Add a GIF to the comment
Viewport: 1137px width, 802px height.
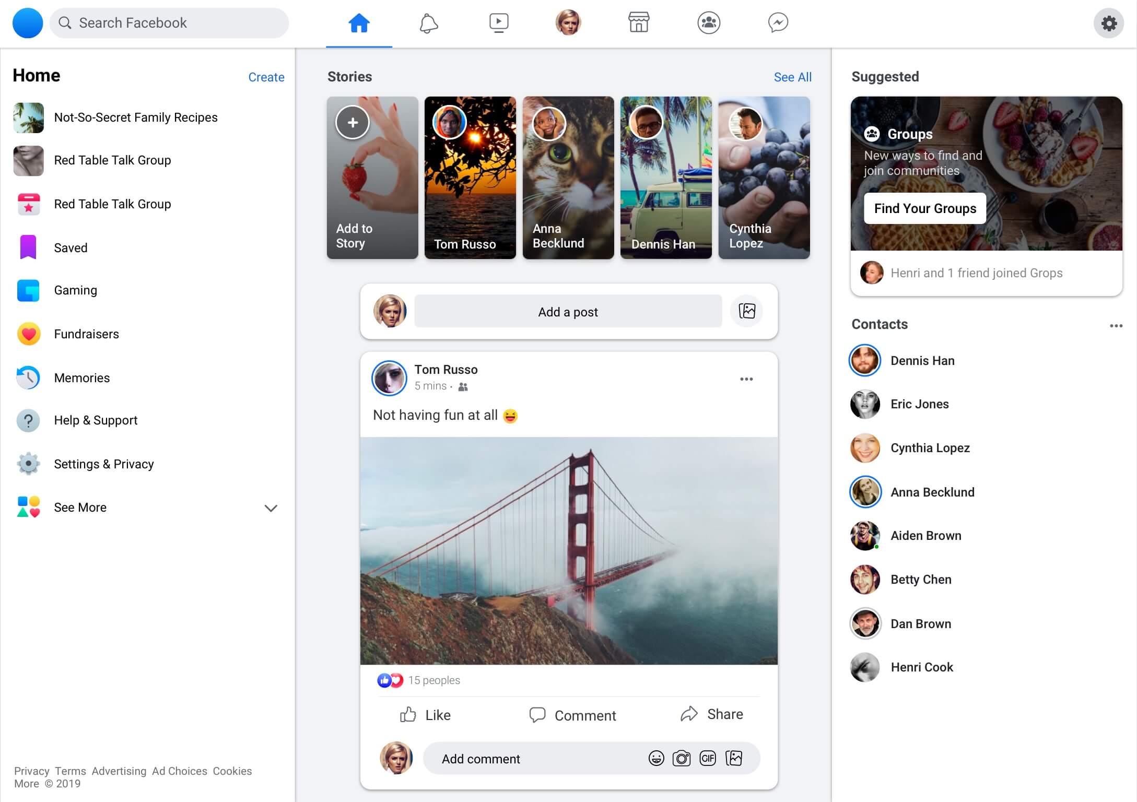tap(708, 758)
